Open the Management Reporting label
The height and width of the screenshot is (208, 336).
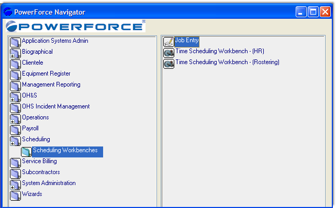point(51,84)
